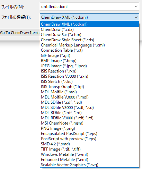Select ISIS Sketch (*.skc) format
The image size is (142, 170).
pyautogui.click(x=89, y=82)
